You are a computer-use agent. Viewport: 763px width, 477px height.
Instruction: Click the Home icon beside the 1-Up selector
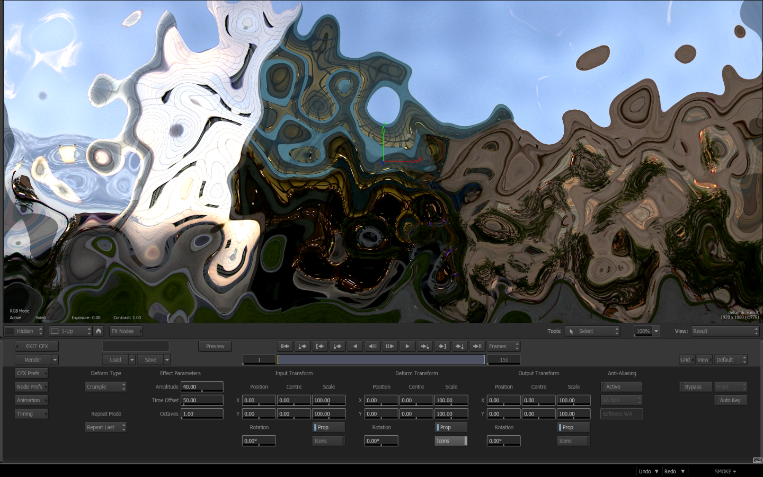[x=99, y=331]
